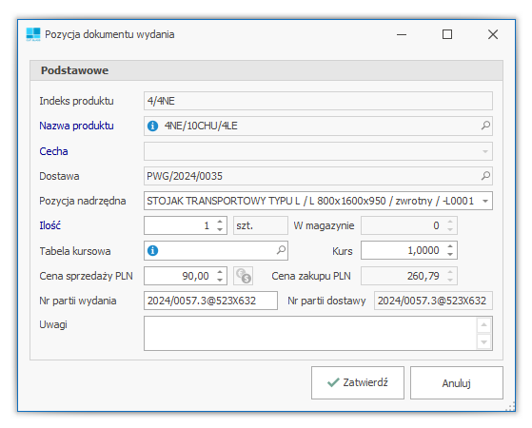Increase Kurs value with up arrow
Screen dimensions: 532x428
pos(450,246)
